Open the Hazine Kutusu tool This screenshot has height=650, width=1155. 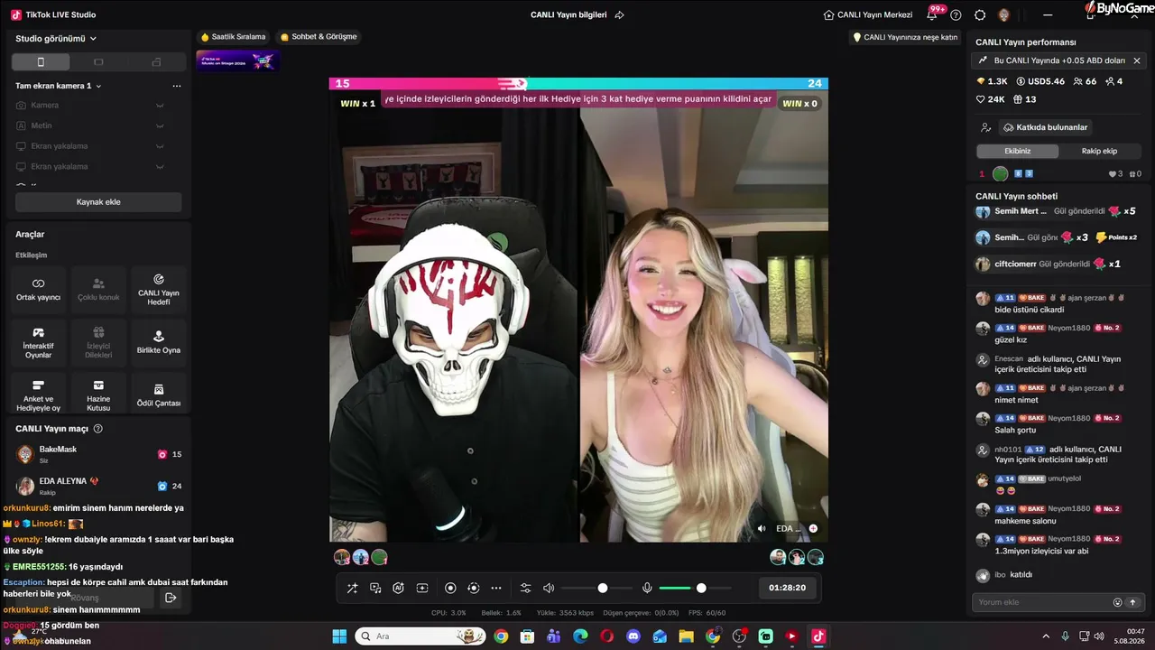pyautogui.click(x=98, y=395)
